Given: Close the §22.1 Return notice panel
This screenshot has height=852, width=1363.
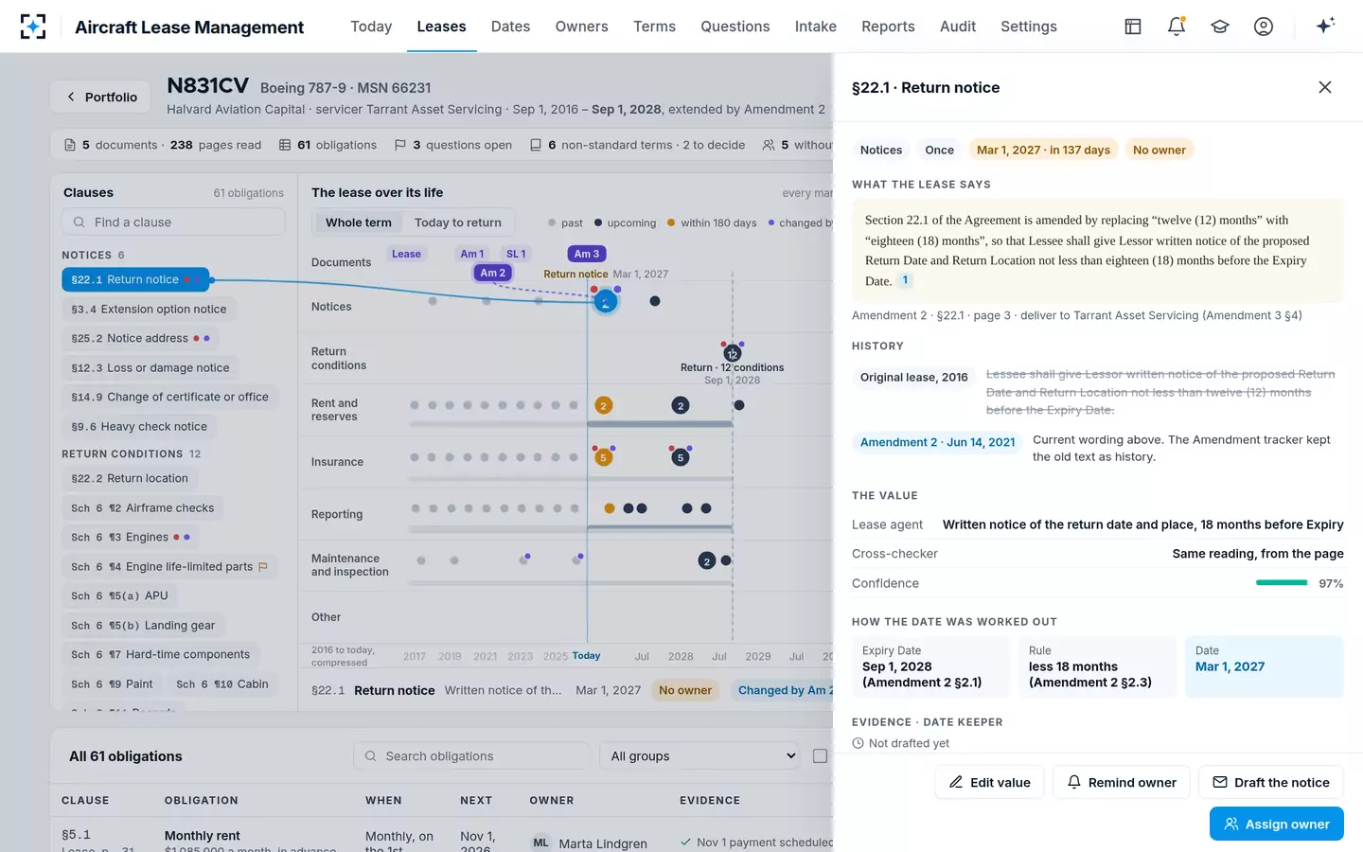Looking at the screenshot, I should [x=1325, y=87].
